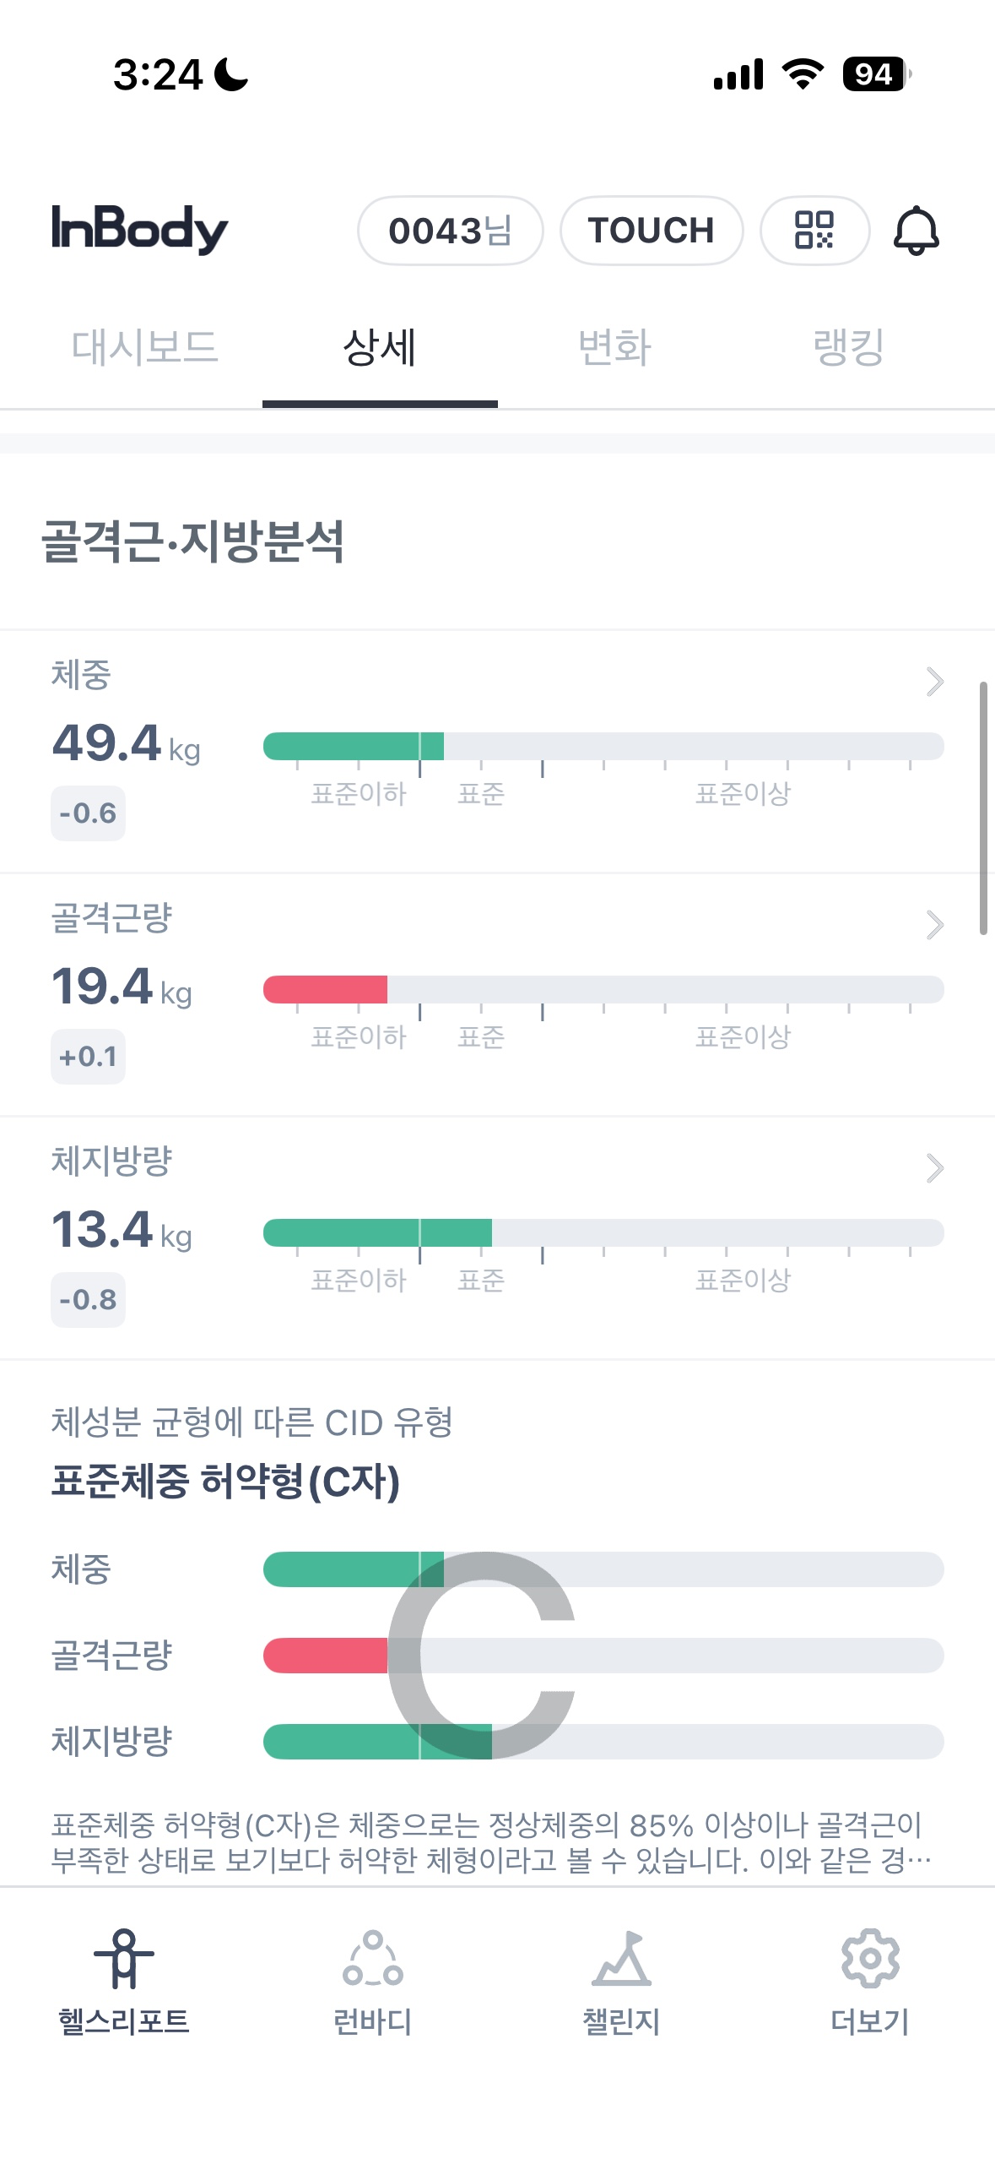This screenshot has width=995, height=2159.
Task: Open 더보기 gear settings icon
Action: click(x=870, y=1958)
